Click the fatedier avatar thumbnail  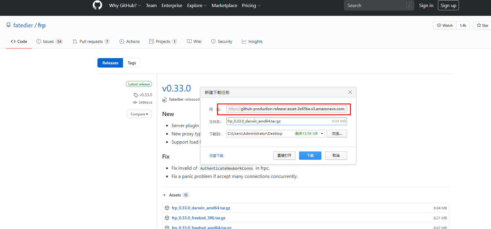point(164,100)
